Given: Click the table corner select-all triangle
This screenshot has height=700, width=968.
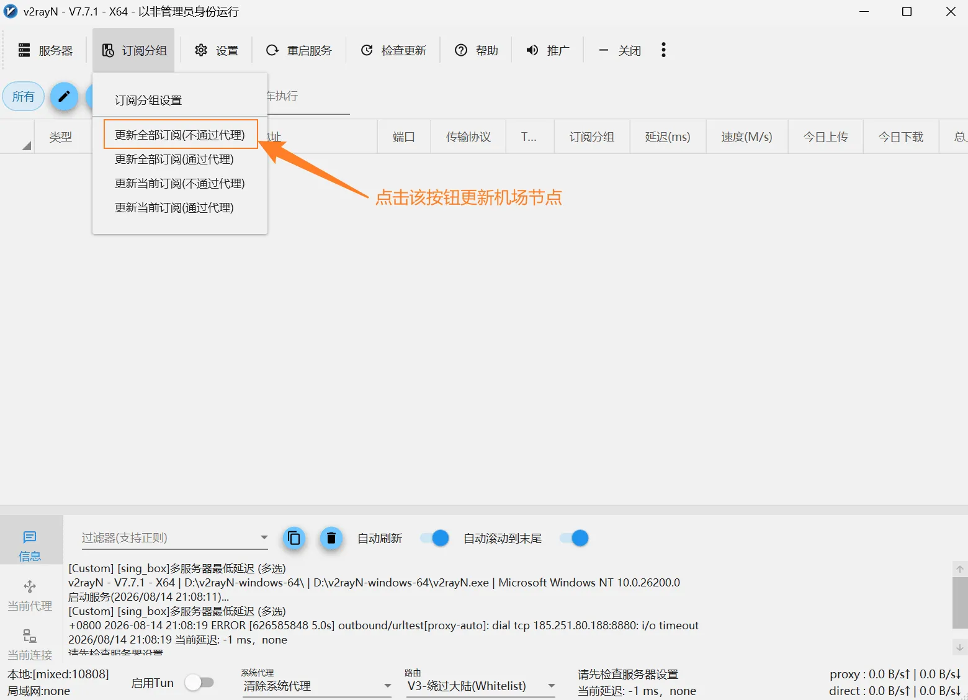Looking at the screenshot, I should [27, 146].
